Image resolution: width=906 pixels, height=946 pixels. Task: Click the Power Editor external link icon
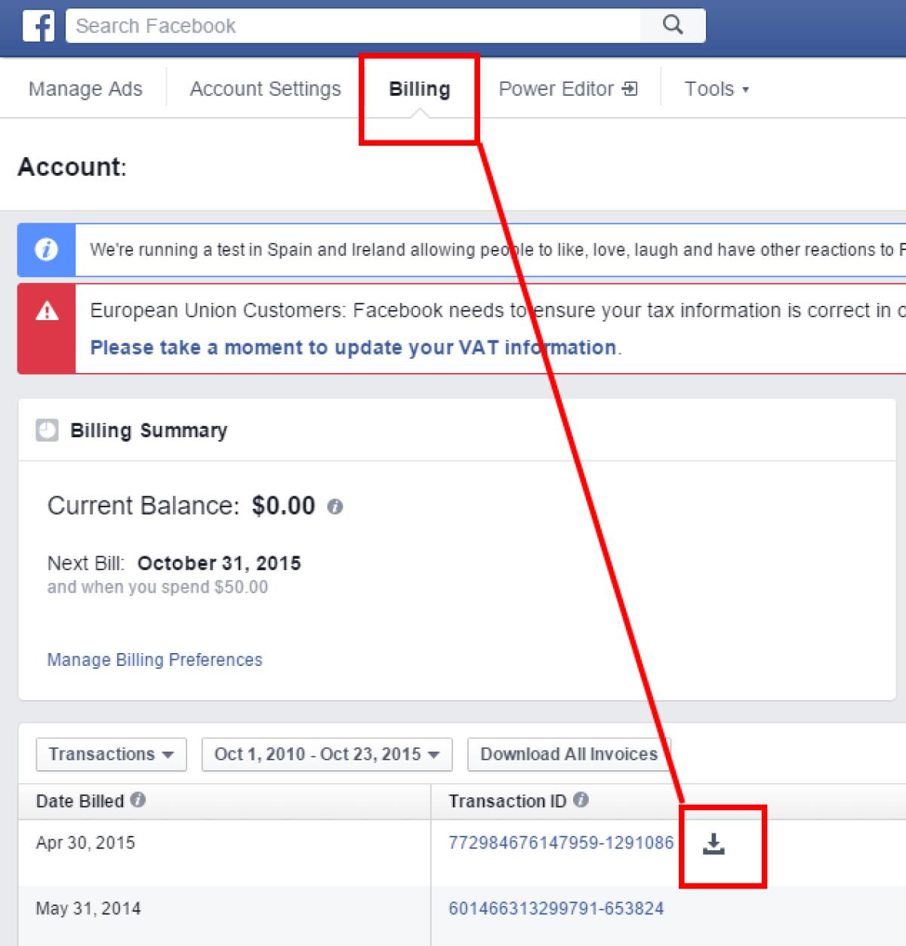click(629, 88)
